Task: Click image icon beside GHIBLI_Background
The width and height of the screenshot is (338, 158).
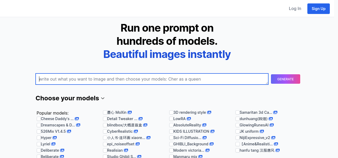Action: [212, 144]
